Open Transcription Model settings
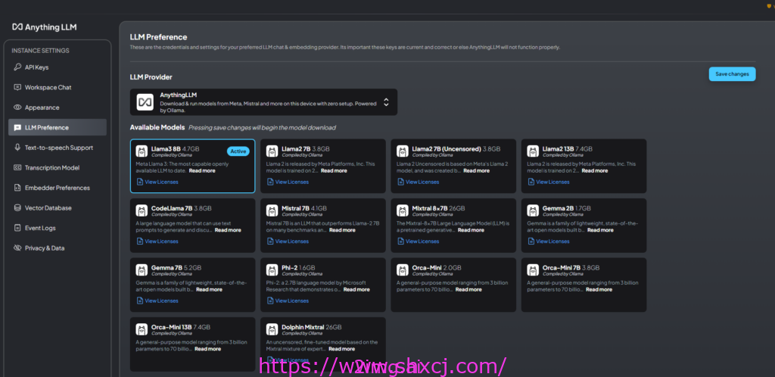This screenshot has width=775, height=377. [x=58, y=167]
